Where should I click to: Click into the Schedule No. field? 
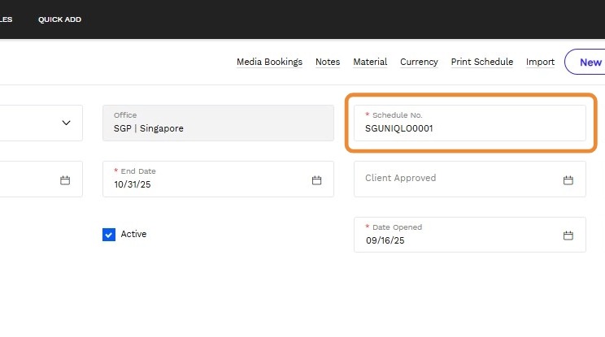pos(469,128)
